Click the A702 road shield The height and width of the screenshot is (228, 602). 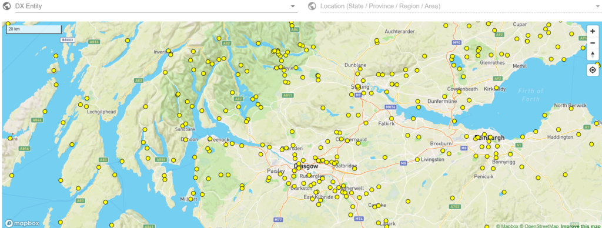454,206
